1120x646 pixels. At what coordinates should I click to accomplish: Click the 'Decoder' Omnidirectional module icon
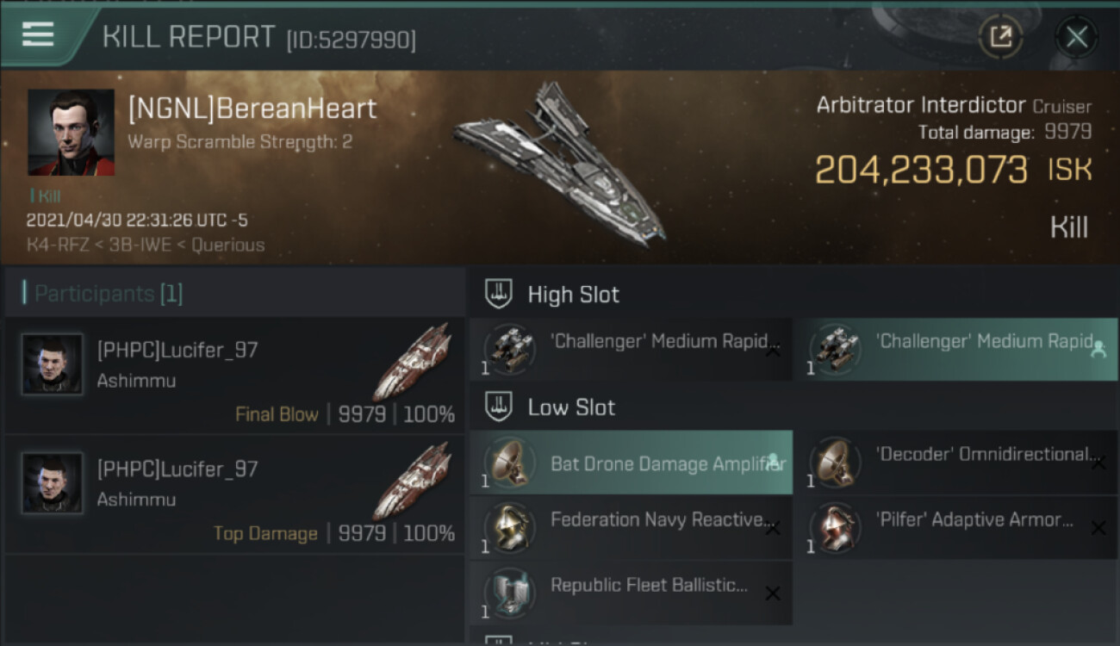(834, 463)
